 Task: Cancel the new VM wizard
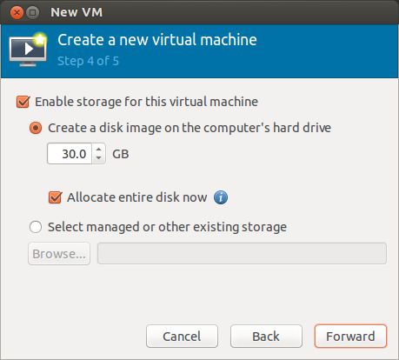point(182,337)
